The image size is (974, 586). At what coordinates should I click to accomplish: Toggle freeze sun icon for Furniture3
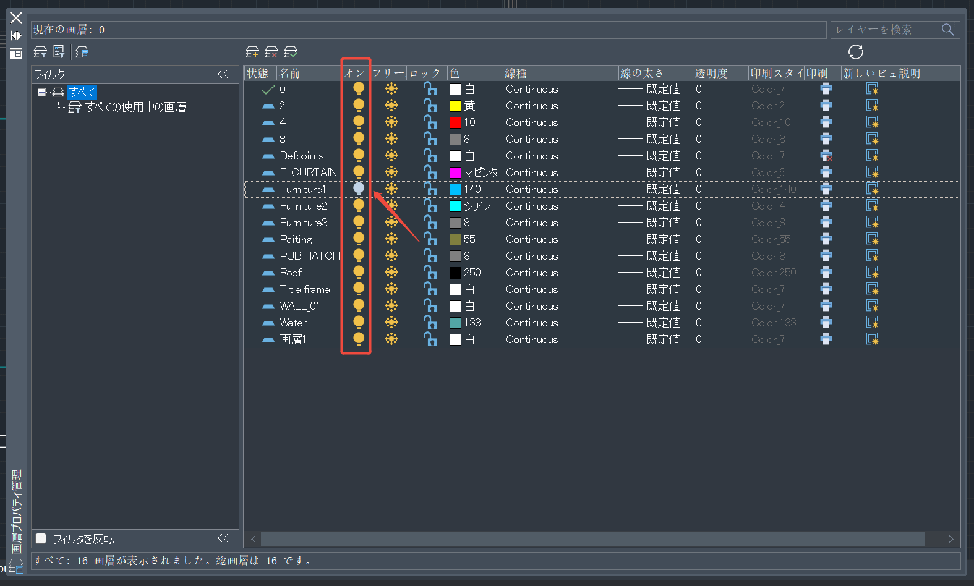point(391,222)
